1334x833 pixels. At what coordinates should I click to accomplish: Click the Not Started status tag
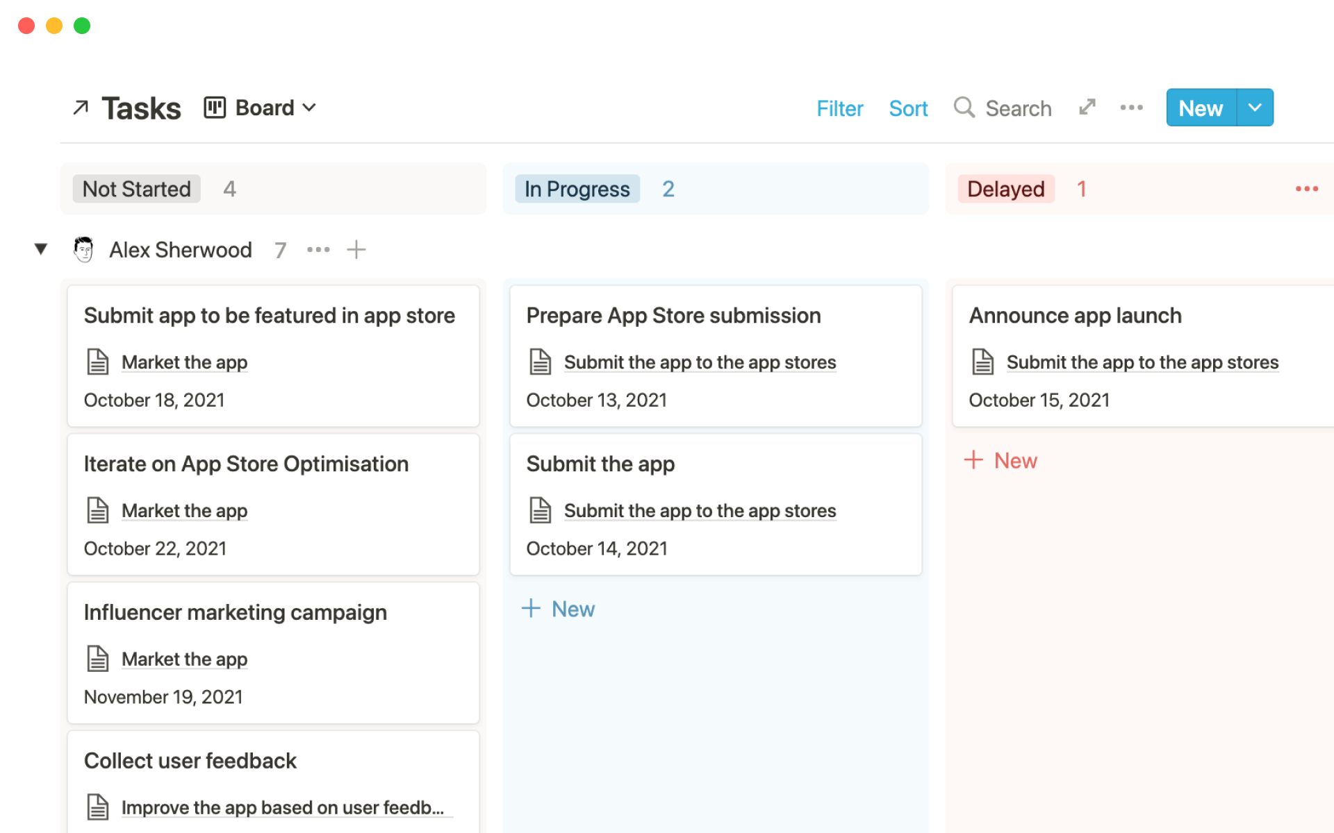tap(137, 189)
